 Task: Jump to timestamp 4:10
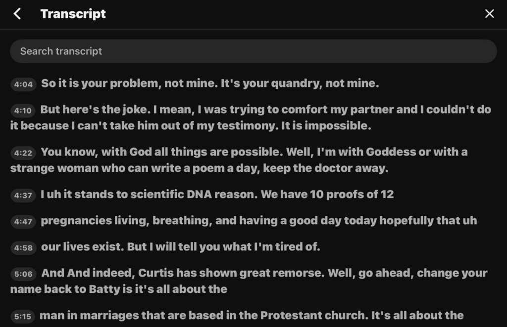(x=23, y=111)
